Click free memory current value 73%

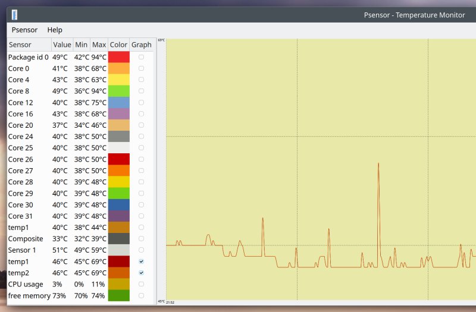(x=59, y=295)
